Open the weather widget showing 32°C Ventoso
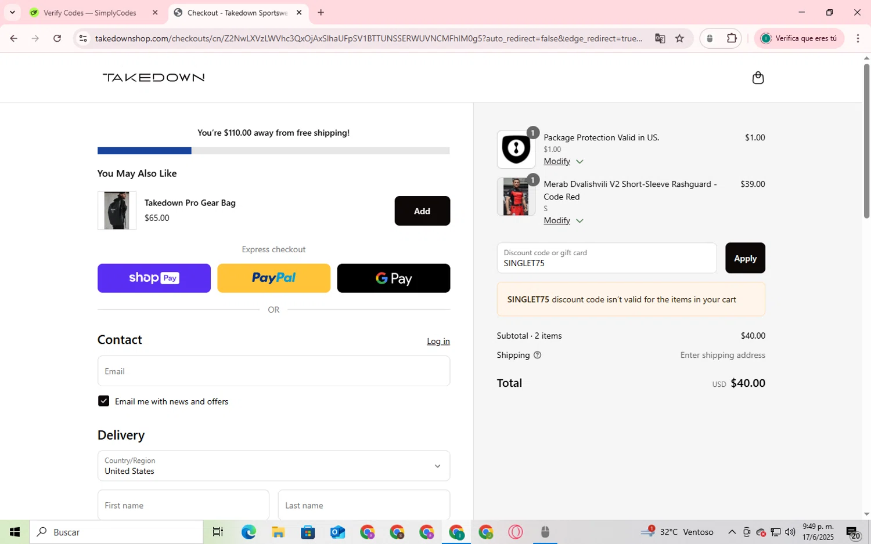 tap(677, 532)
